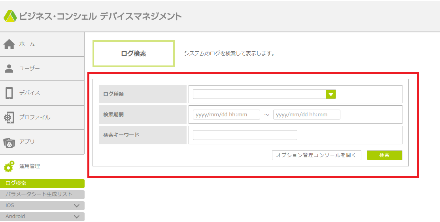Click the Profile gear icon
Screen dimensions: 440x222
pos(9,118)
